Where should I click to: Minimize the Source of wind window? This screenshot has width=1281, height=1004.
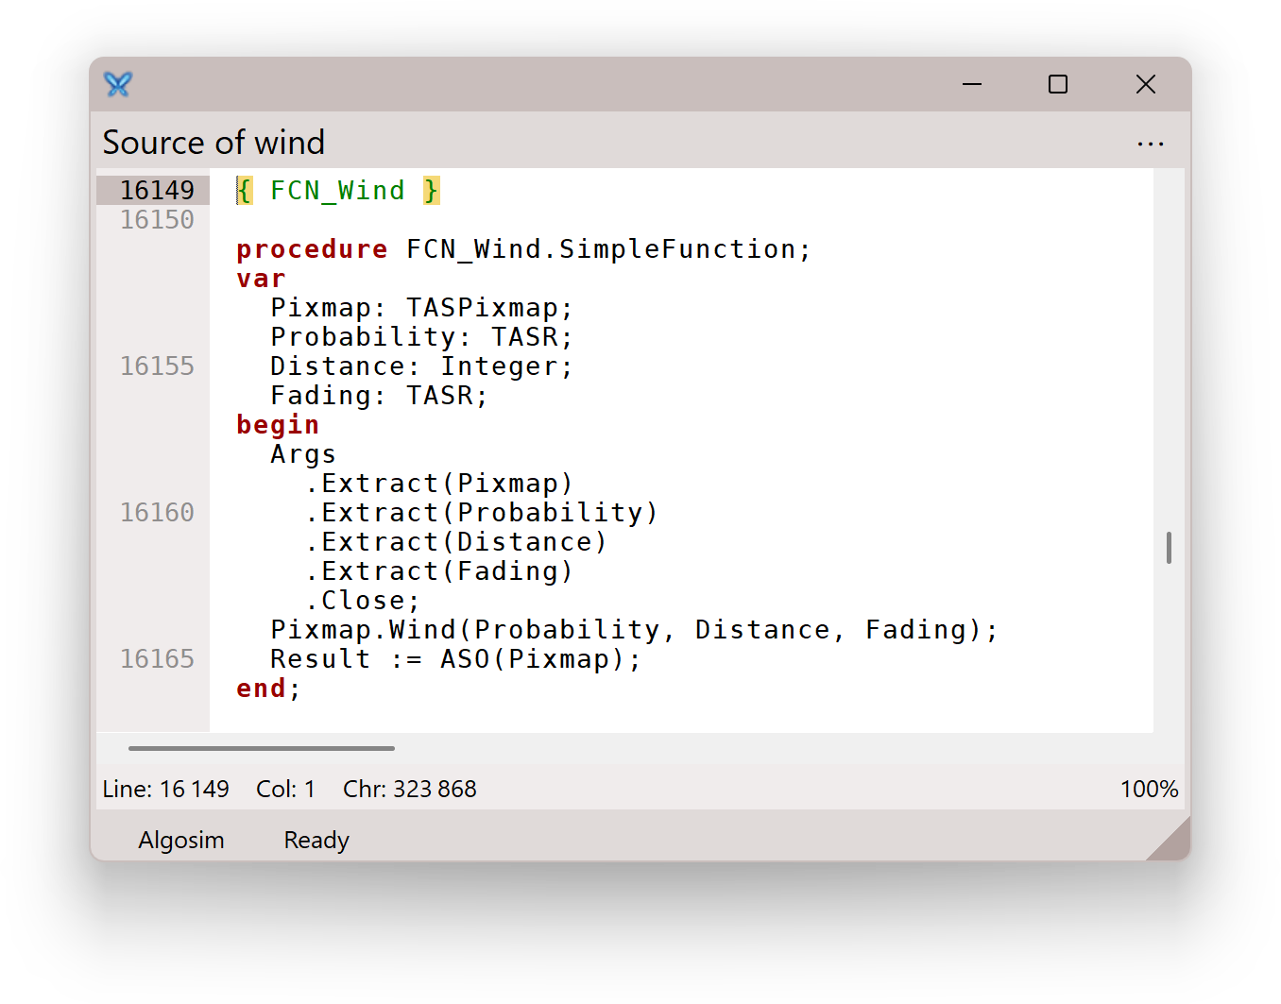coord(972,84)
